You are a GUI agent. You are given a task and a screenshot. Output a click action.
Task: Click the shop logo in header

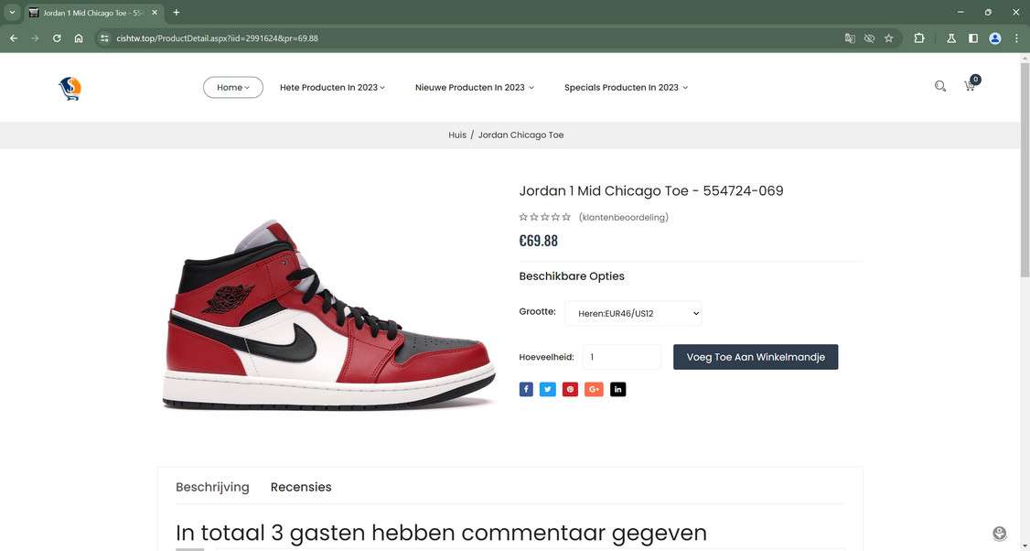(70, 88)
